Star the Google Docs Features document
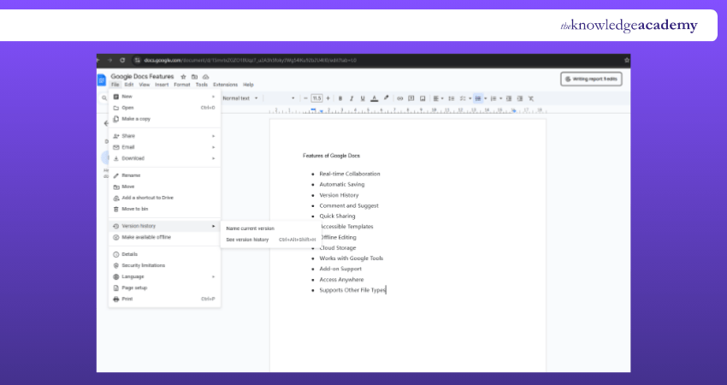This screenshot has height=385, width=727. pos(184,77)
